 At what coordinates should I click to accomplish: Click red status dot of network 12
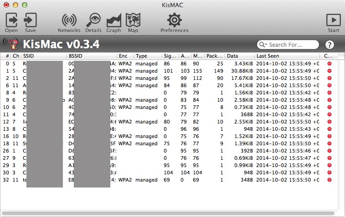point(330,122)
